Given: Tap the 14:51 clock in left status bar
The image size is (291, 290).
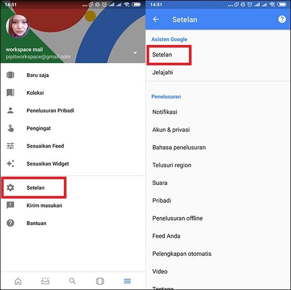Looking at the screenshot, I should pos(10,5).
